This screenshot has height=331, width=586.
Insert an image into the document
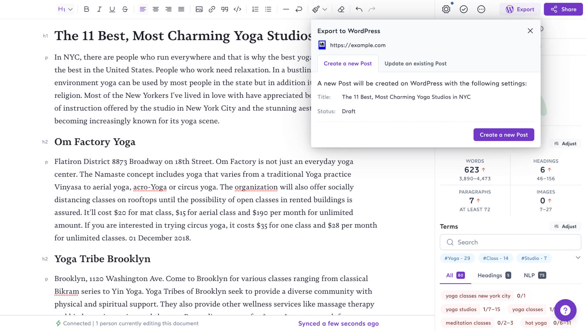point(199,9)
